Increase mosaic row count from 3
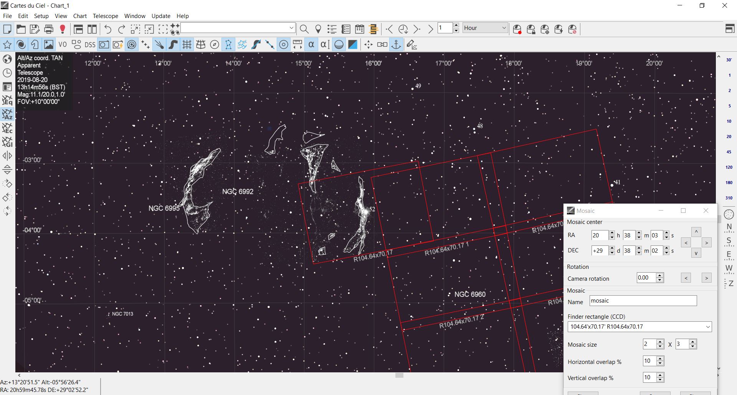 pos(693,342)
